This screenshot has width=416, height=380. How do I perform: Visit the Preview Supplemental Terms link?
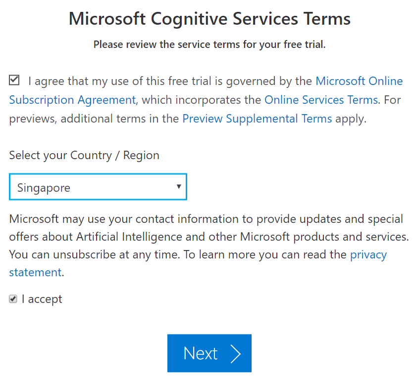coord(257,119)
